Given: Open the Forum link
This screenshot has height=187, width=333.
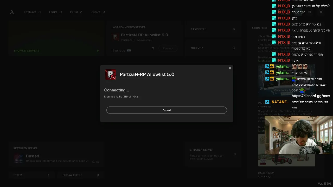Looking at the screenshot, I should point(55,12).
